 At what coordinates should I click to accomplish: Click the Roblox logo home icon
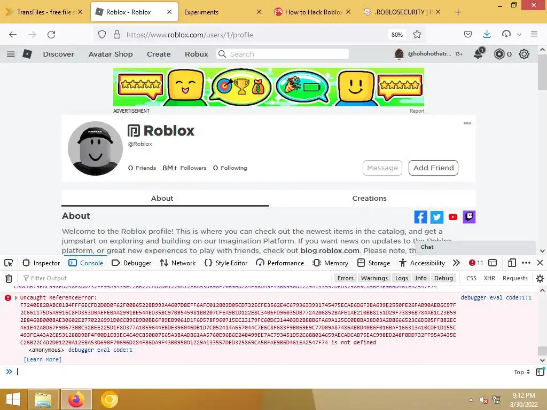27,54
